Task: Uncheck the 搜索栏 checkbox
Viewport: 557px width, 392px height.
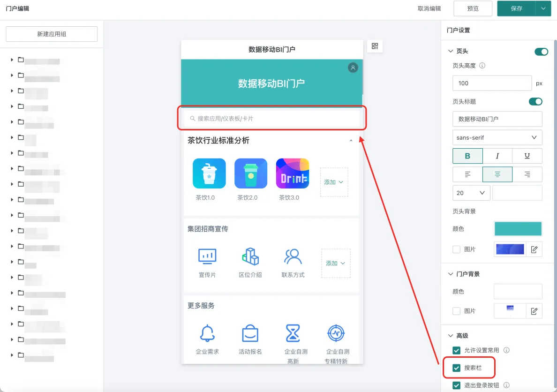Action: (456, 368)
